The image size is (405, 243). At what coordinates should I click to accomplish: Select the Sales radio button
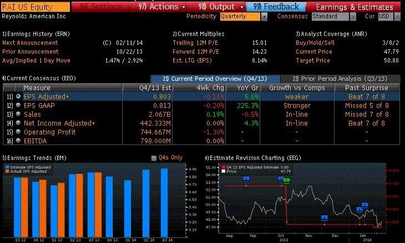[18, 114]
